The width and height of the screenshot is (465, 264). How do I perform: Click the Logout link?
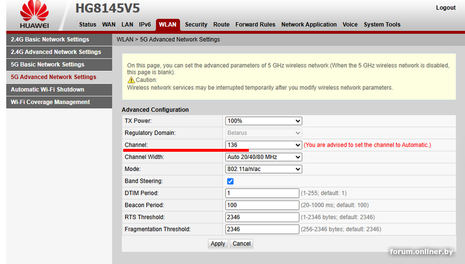click(x=445, y=8)
